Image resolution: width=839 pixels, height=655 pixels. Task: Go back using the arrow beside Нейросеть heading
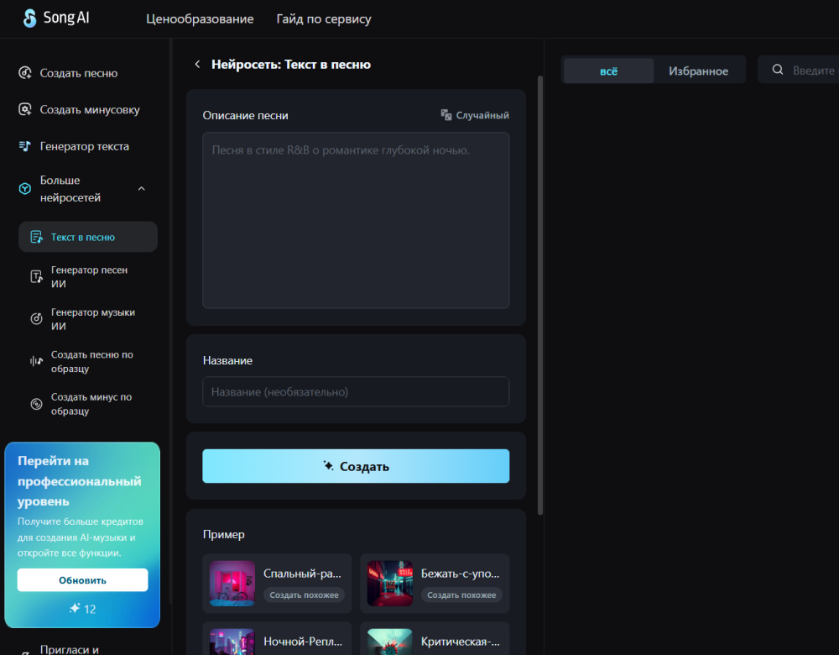pyautogui.click(x=197, y=65)
